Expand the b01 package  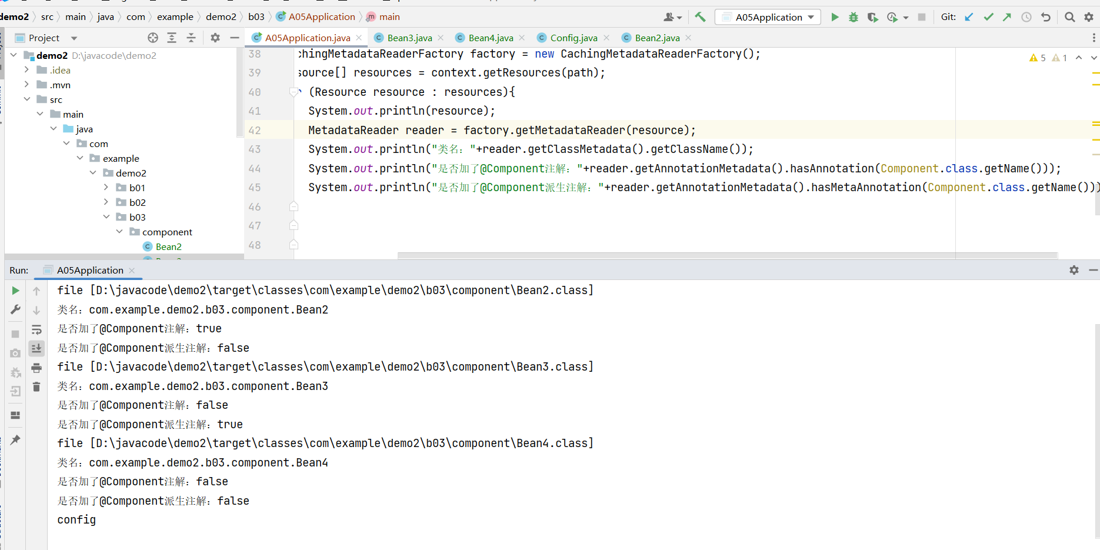pos(106,187)
